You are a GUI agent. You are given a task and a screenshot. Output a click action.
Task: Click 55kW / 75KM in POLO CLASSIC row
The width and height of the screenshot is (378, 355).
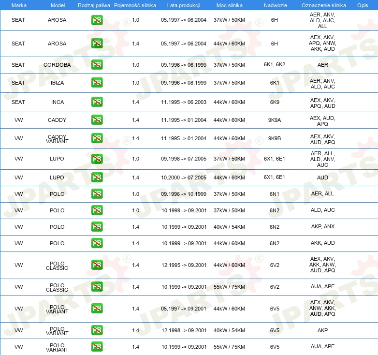pyautogui.click(x=229, y=287)
